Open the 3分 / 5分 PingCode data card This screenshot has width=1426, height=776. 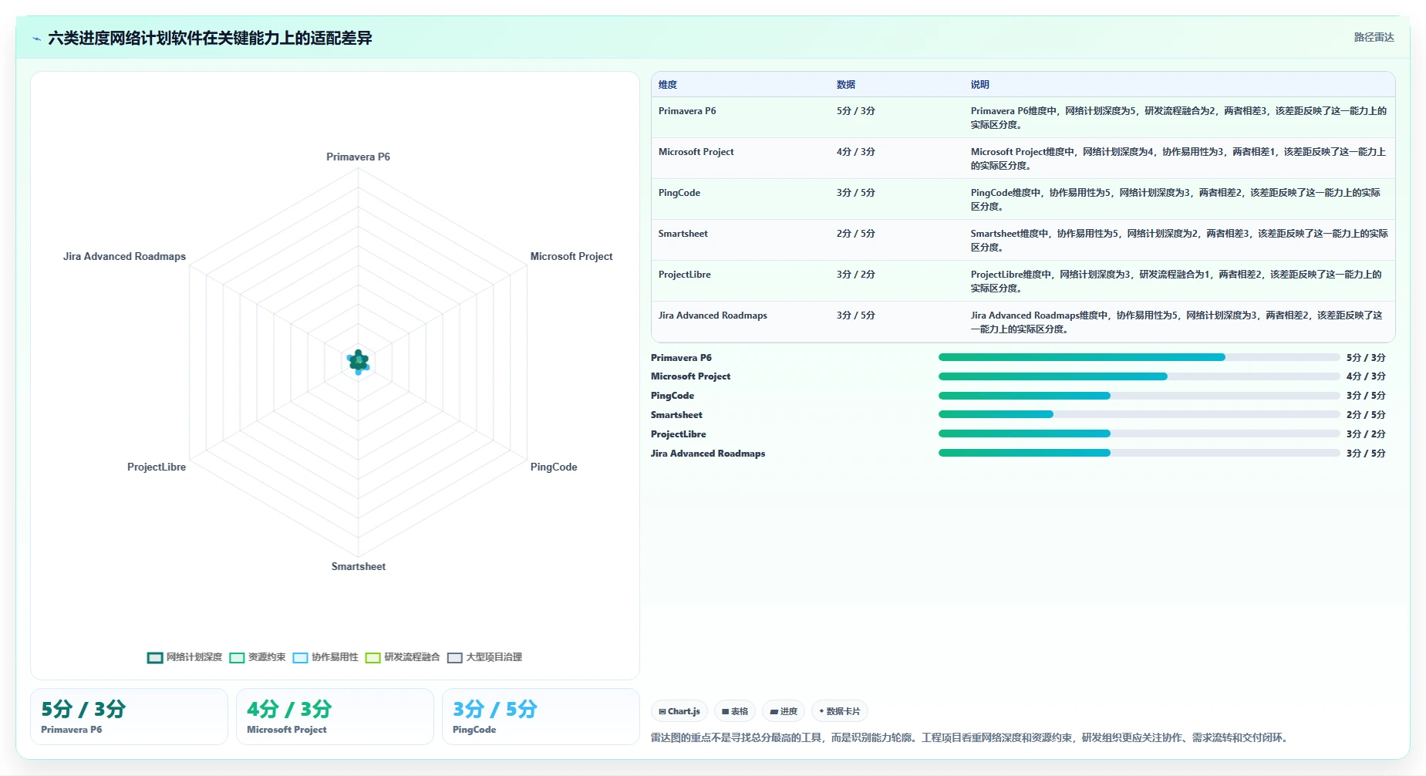point(541,717)
